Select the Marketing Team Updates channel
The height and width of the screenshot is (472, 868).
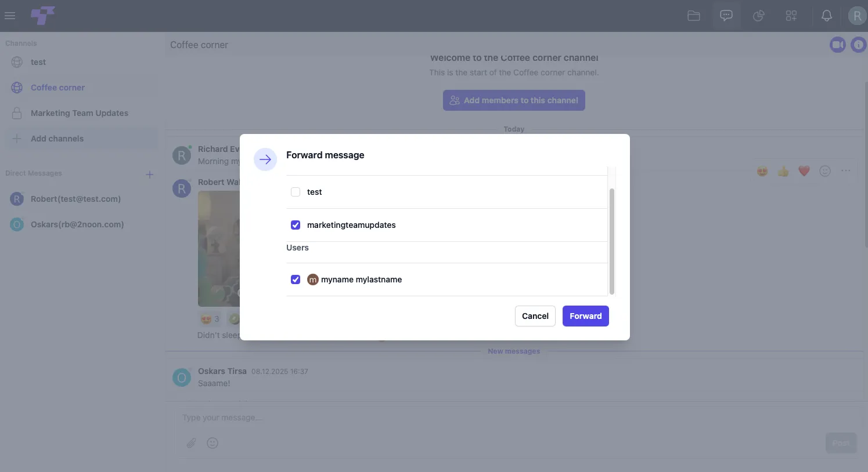[80, 113]
